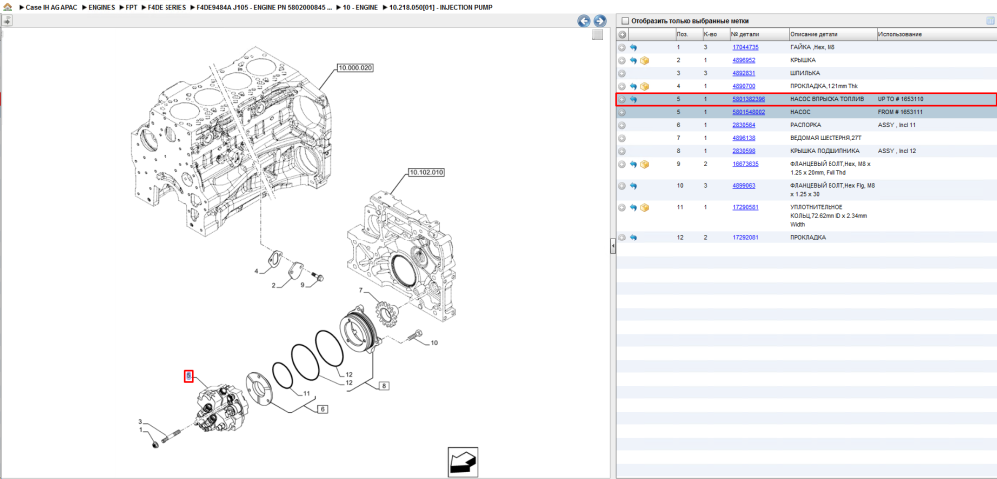The image size is (997, 479).
Task: Select callout 10 next to the bolt
Action: [x=435, y=343]
